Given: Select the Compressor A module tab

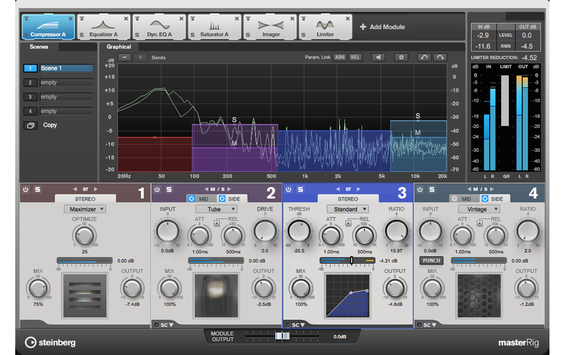Looking at the screenshot, I should point(48,27).
